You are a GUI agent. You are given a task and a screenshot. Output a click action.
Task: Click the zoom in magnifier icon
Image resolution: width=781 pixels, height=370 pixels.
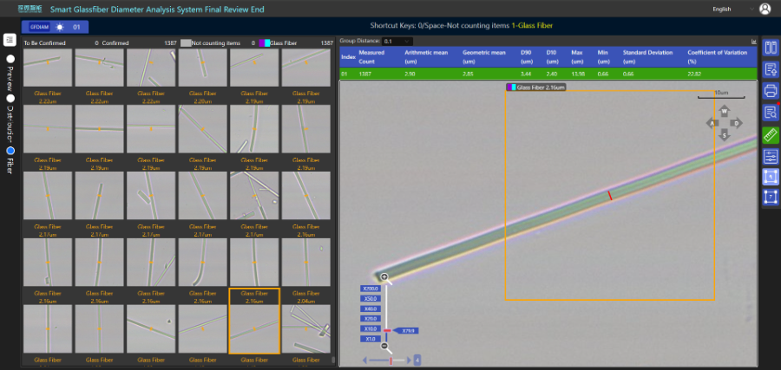coord(384,276)
